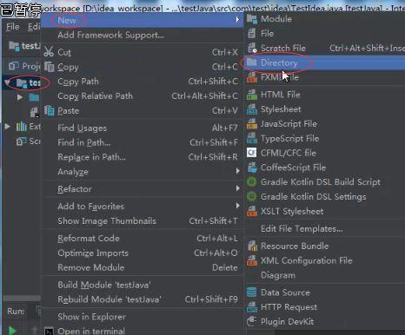Click the Module icon in the New submenu
The height and width of the screenshot is (335, 405).
[252, 19]
